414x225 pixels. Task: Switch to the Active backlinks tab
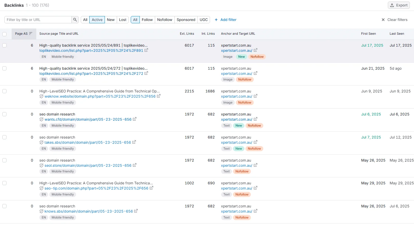coord(97,20)
